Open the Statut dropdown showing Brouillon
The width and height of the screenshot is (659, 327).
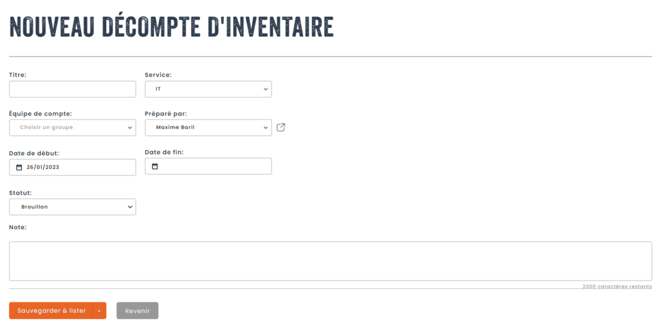tap(72, 207)
